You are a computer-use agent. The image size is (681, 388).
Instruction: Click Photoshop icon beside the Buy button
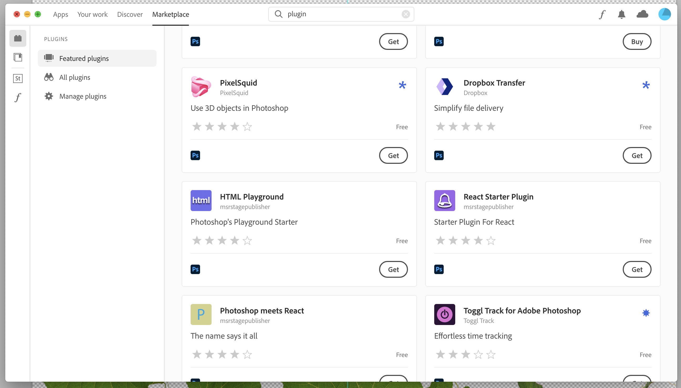[439, 41]
